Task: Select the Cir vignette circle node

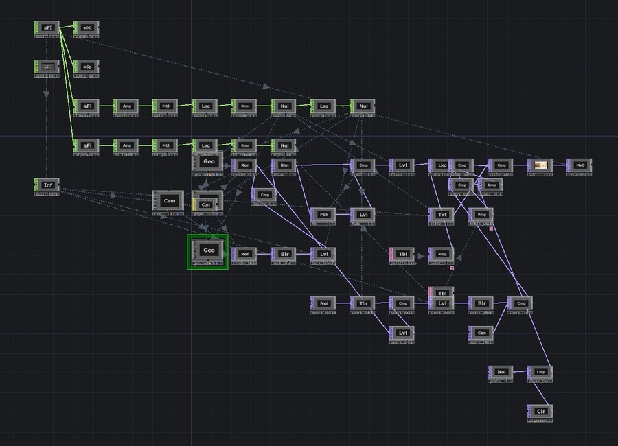Action: coord(540,411)
